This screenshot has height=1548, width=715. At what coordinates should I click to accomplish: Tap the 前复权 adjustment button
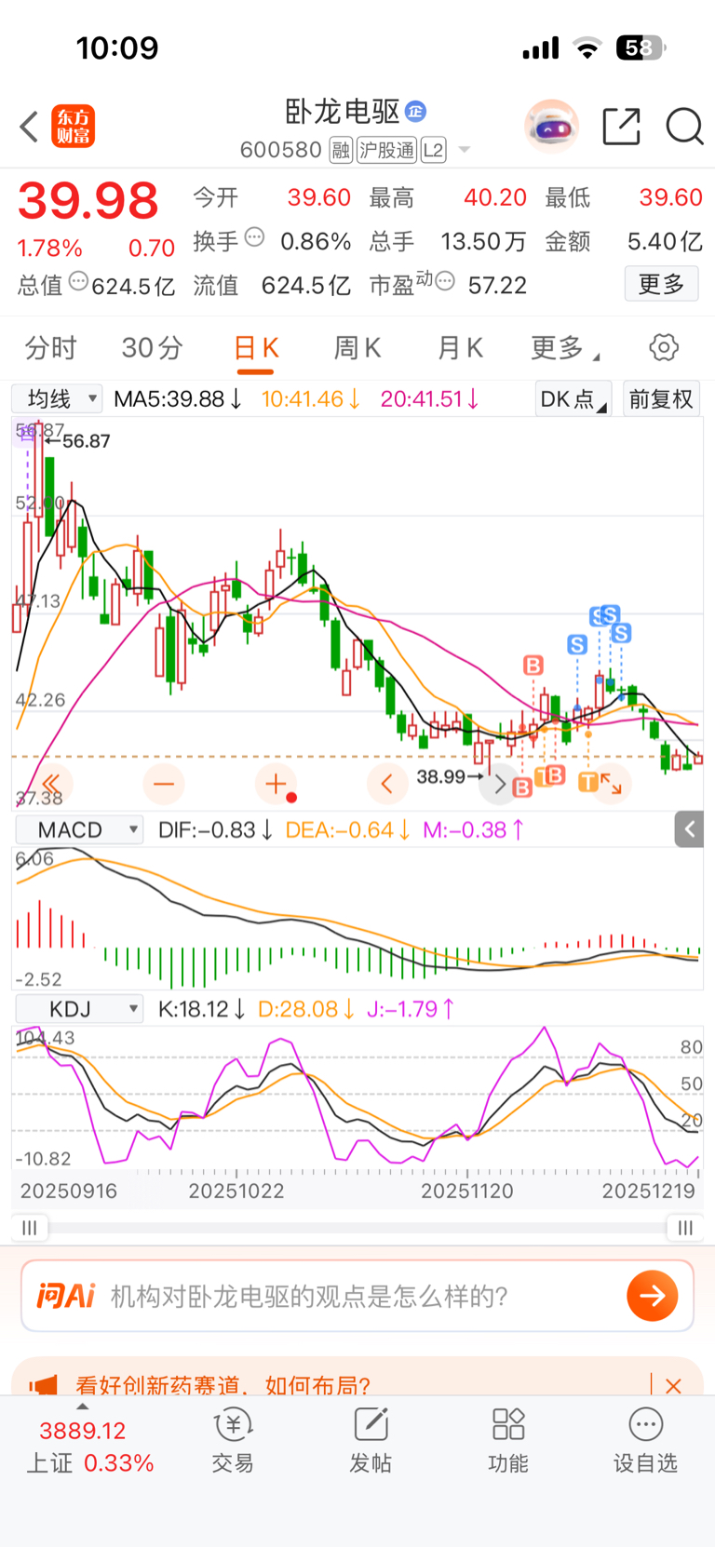point(661,399)
